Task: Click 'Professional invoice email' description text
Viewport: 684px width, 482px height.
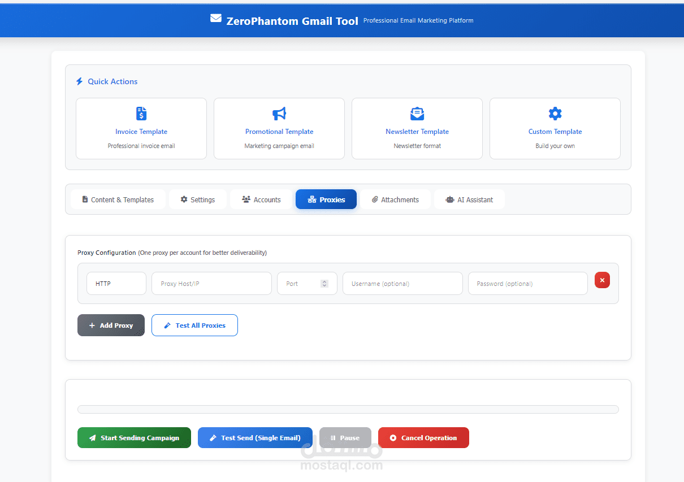Action: point(141,146)
